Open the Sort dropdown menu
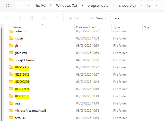This screenshot has height=121, width=164. 75,18
